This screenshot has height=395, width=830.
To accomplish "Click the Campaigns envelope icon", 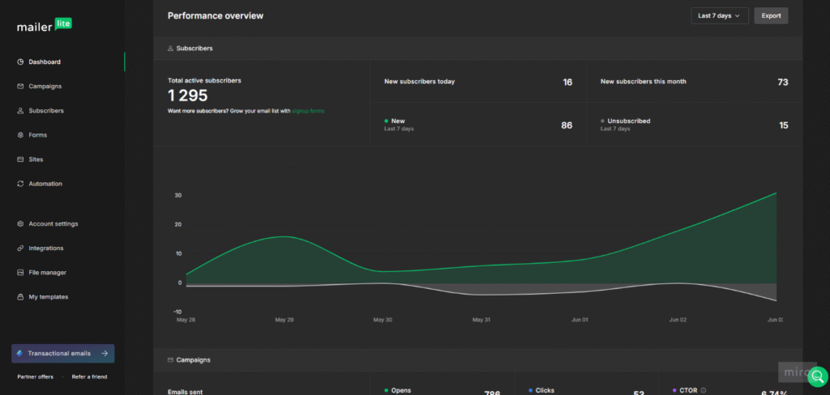I will (x=20, y=87).
